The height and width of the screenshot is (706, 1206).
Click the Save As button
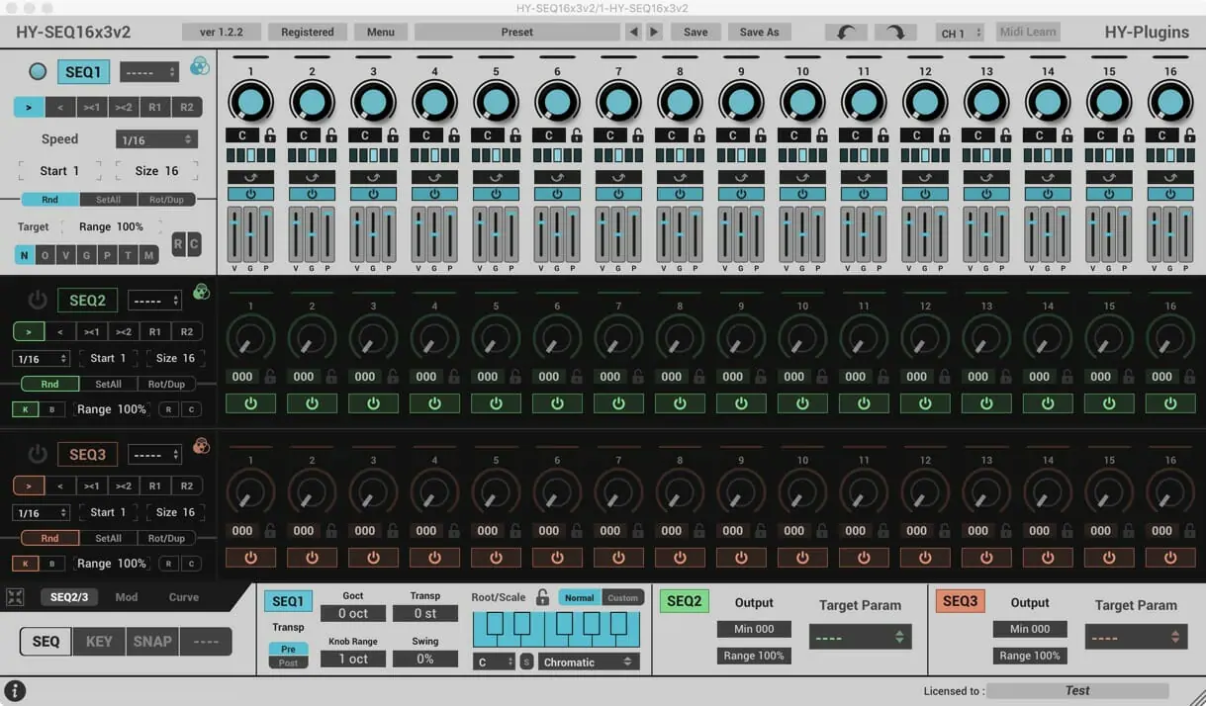point(759,33)
